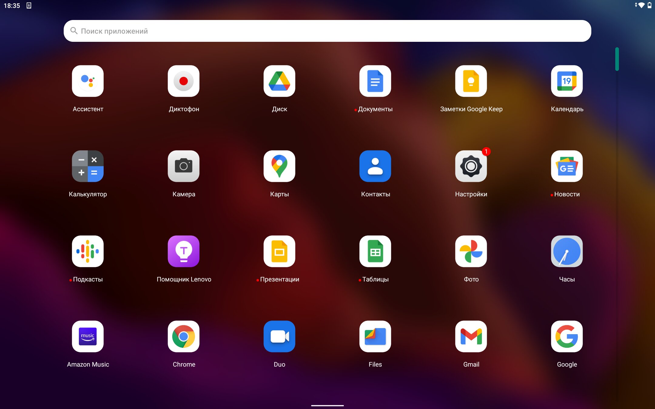Open the Gmail app
655x409 pixels.
point(471,337)
